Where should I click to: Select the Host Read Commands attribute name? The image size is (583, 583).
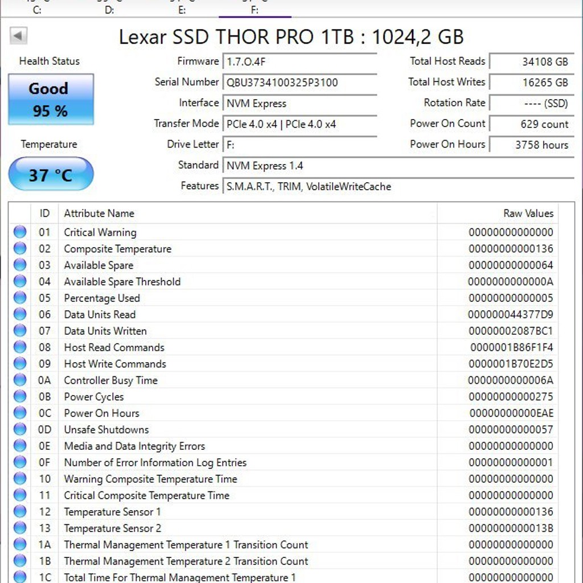114,347
